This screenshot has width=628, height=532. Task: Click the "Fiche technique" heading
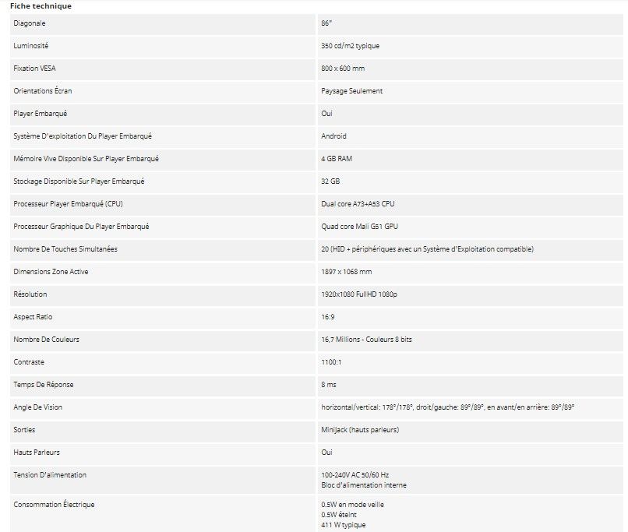41,6
